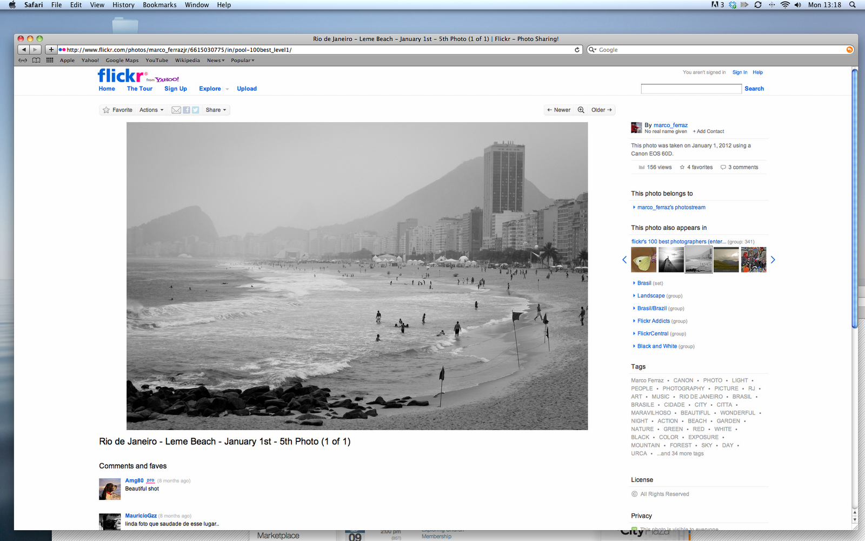Open the Apple menu
Image resolution: width=865 pixels, height=541 pixels.
[x=12, y=5]
